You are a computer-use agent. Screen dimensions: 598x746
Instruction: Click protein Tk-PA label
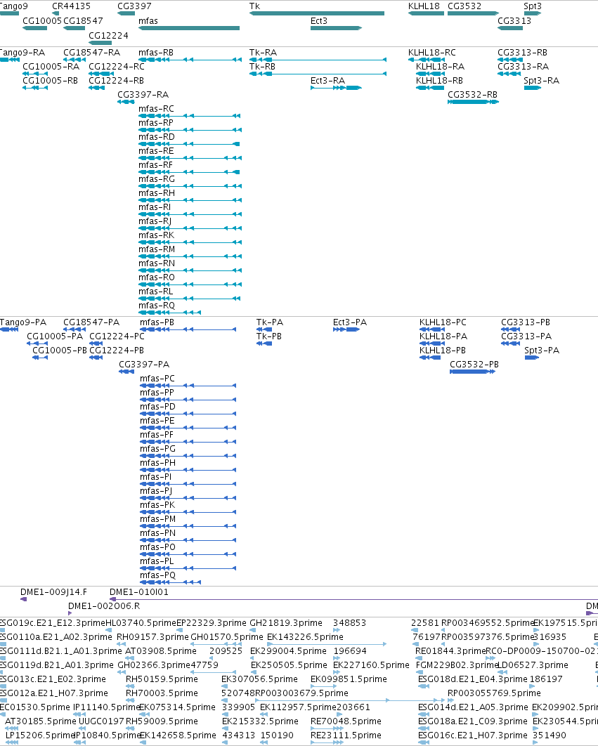point(269,322)
